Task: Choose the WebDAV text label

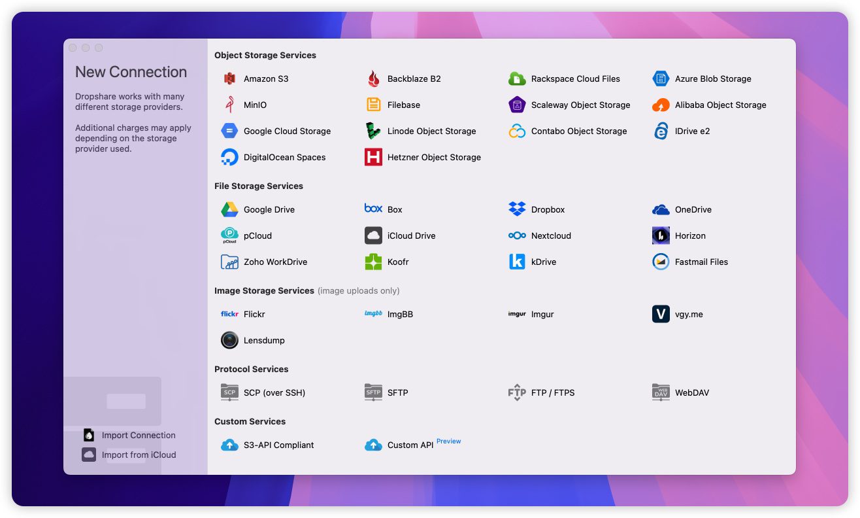Action: click(x=692, y=392)
